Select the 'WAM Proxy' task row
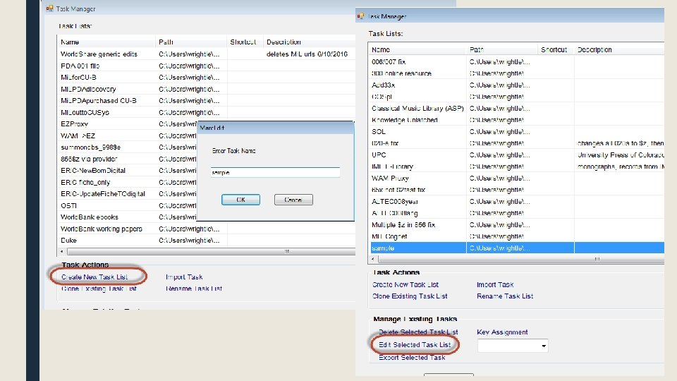This screenshot has width=677, height=381. click(517, 178)
